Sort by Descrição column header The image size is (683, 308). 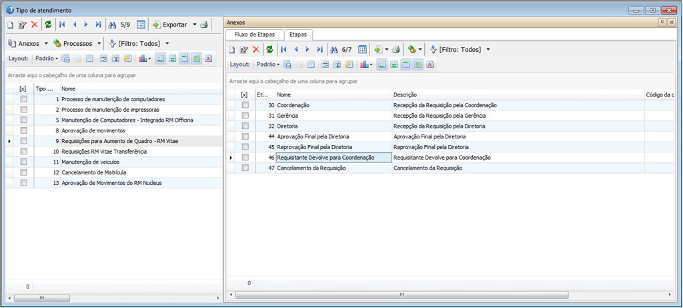click(x=518, y=94)
